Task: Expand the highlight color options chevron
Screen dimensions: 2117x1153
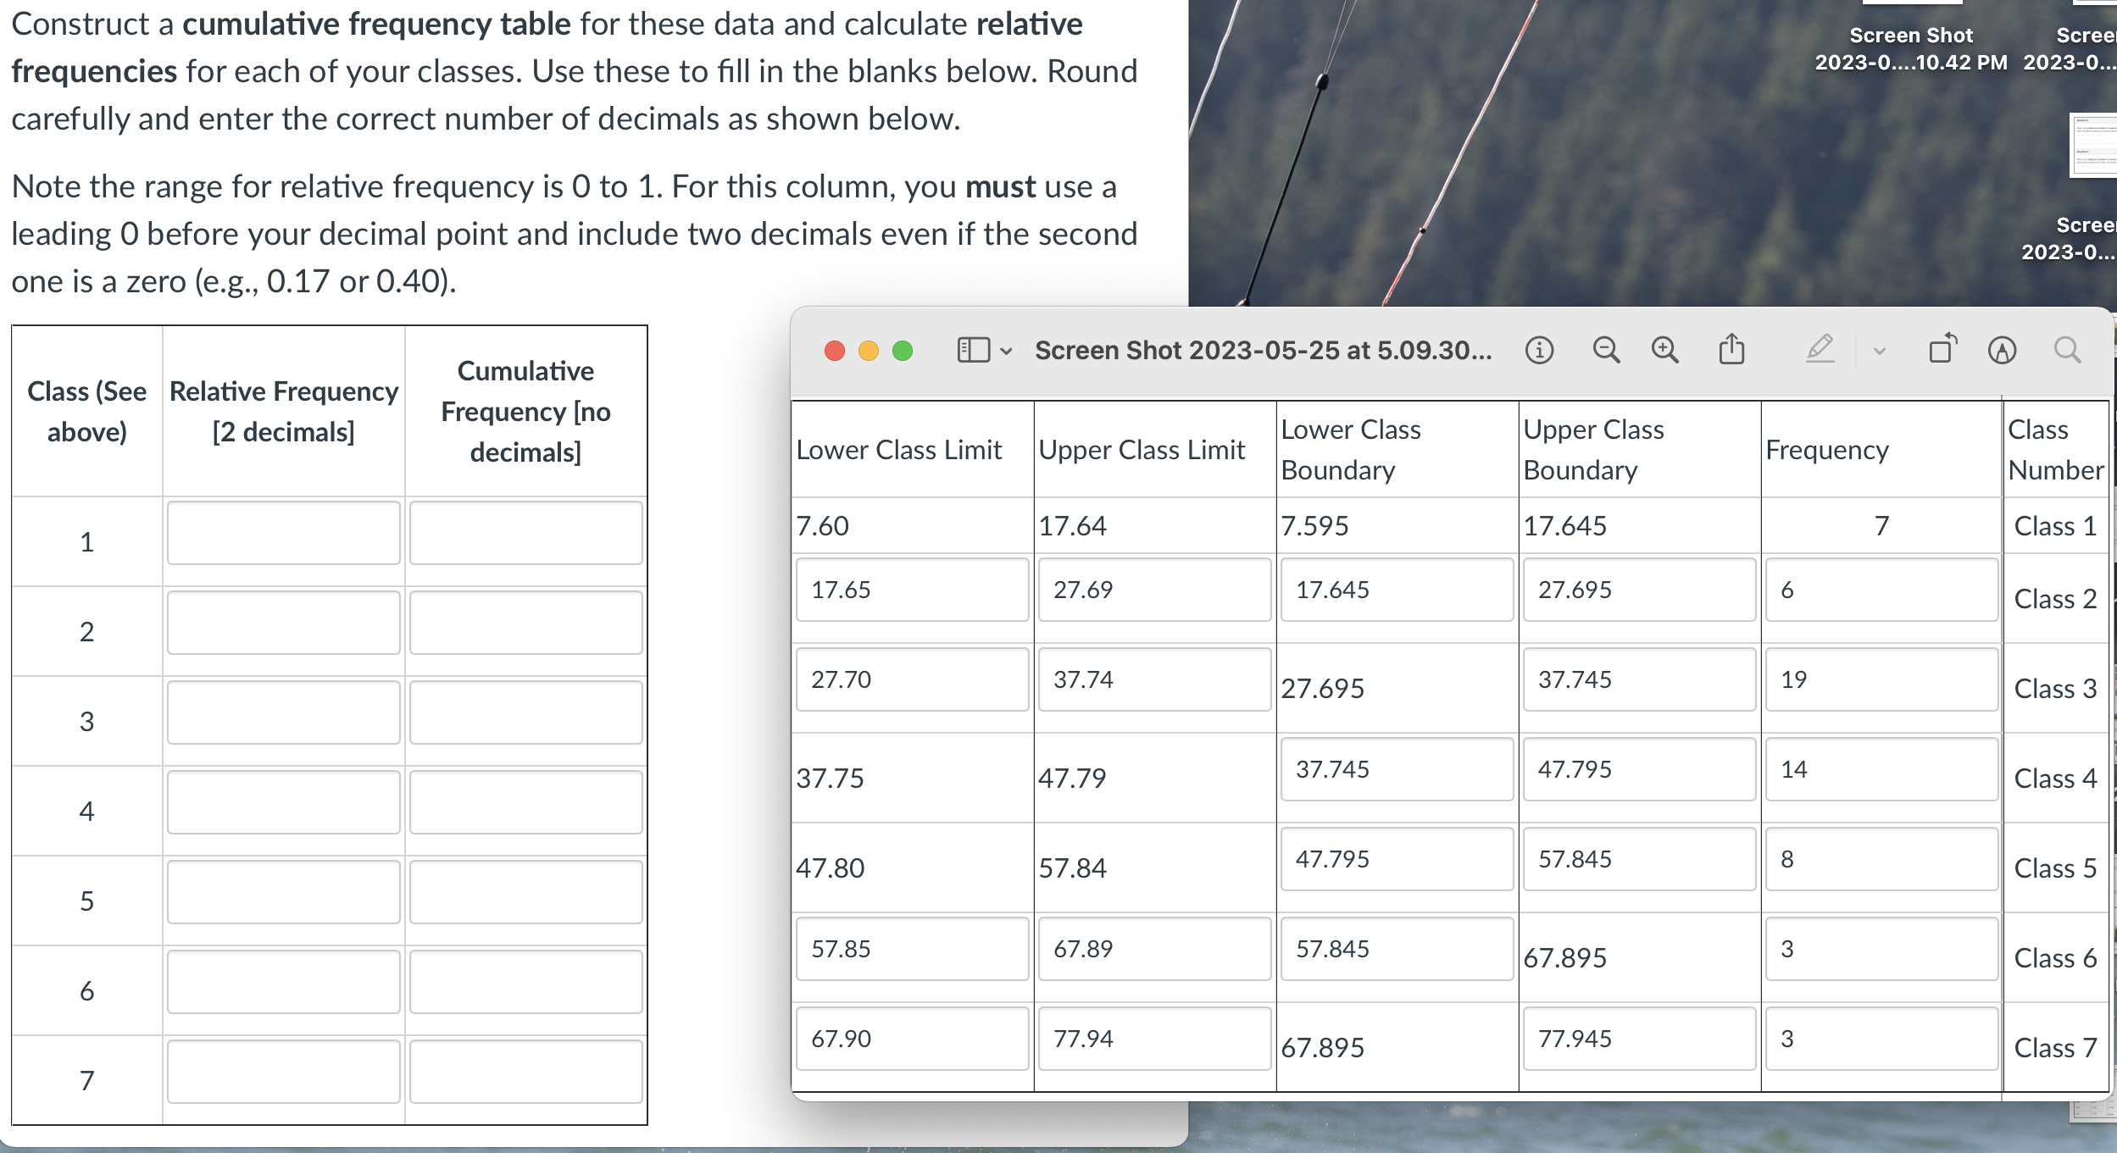Action: (1879, 351)
